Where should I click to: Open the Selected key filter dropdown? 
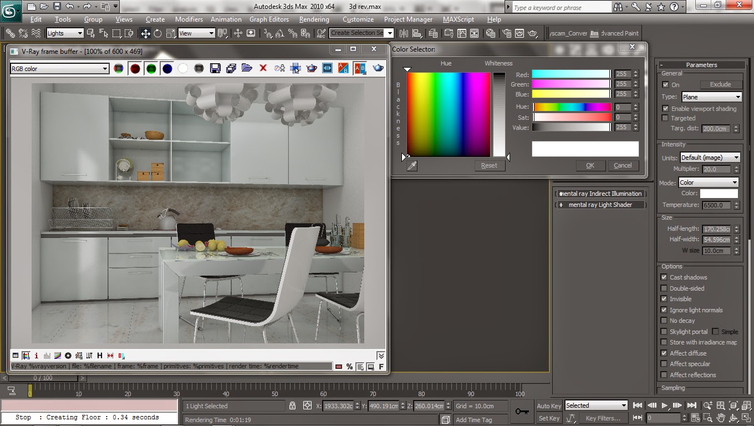[596, 405]
